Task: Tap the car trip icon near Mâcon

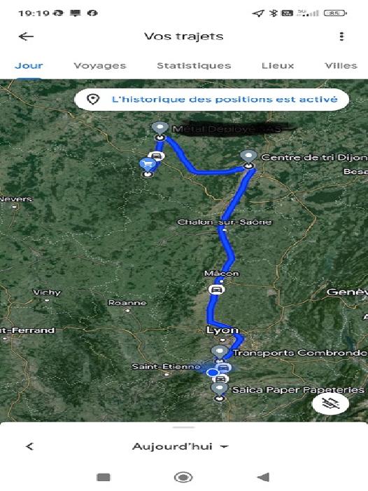Action: point(216,290)
